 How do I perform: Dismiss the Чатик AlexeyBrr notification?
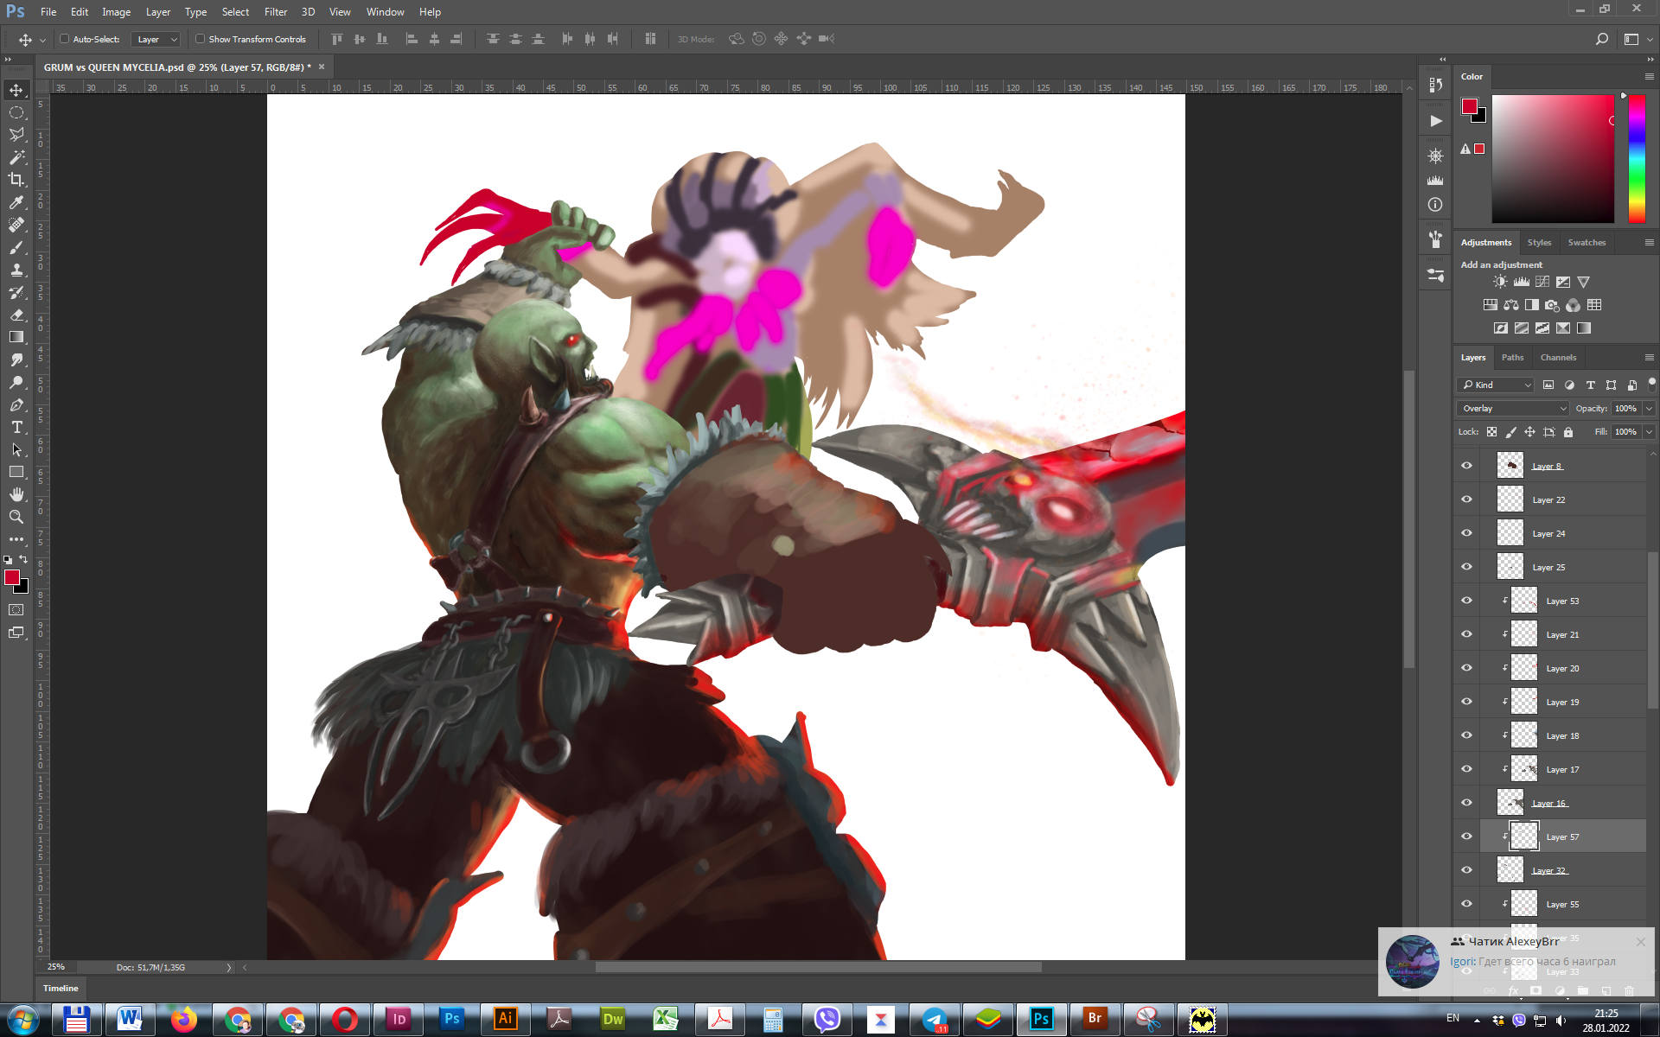click(1640, 942)
